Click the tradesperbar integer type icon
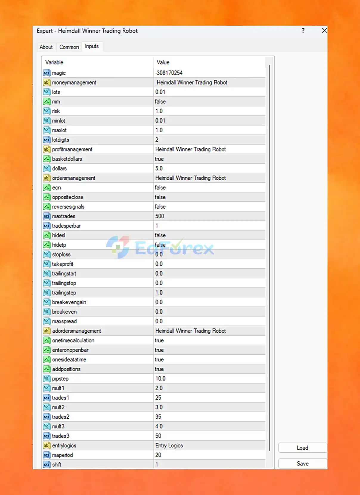This screenshot has height=495, width=360. click(46, 226)
